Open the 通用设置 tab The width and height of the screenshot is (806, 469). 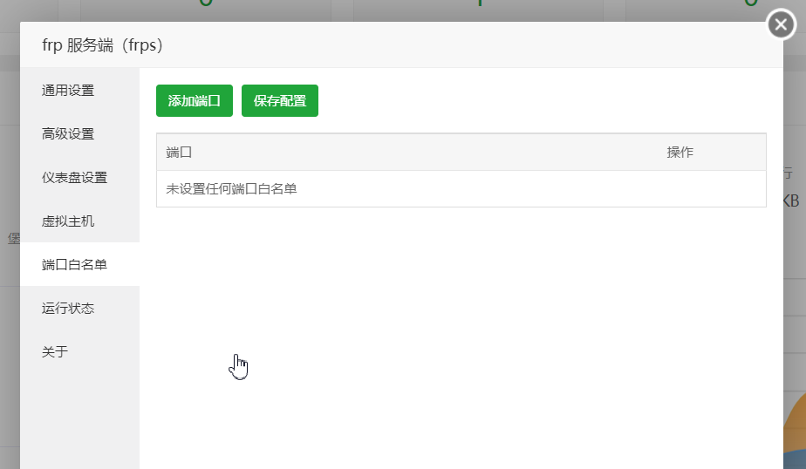coord(79,91)
